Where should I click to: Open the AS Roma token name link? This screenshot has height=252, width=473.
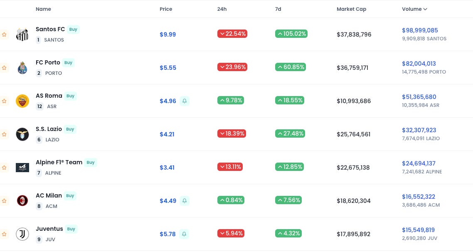49,96
